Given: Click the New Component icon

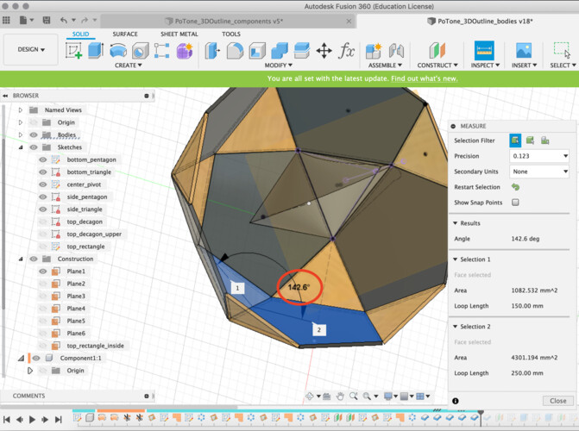Looking at the screenshot, I should click(x=374, y=51).
